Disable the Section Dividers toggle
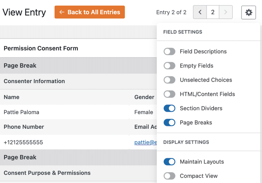Image resolution: width=262 pixels, height=183 pixels. 169,108
